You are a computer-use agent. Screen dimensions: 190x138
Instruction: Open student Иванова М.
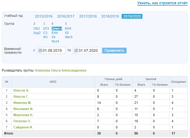22,103
